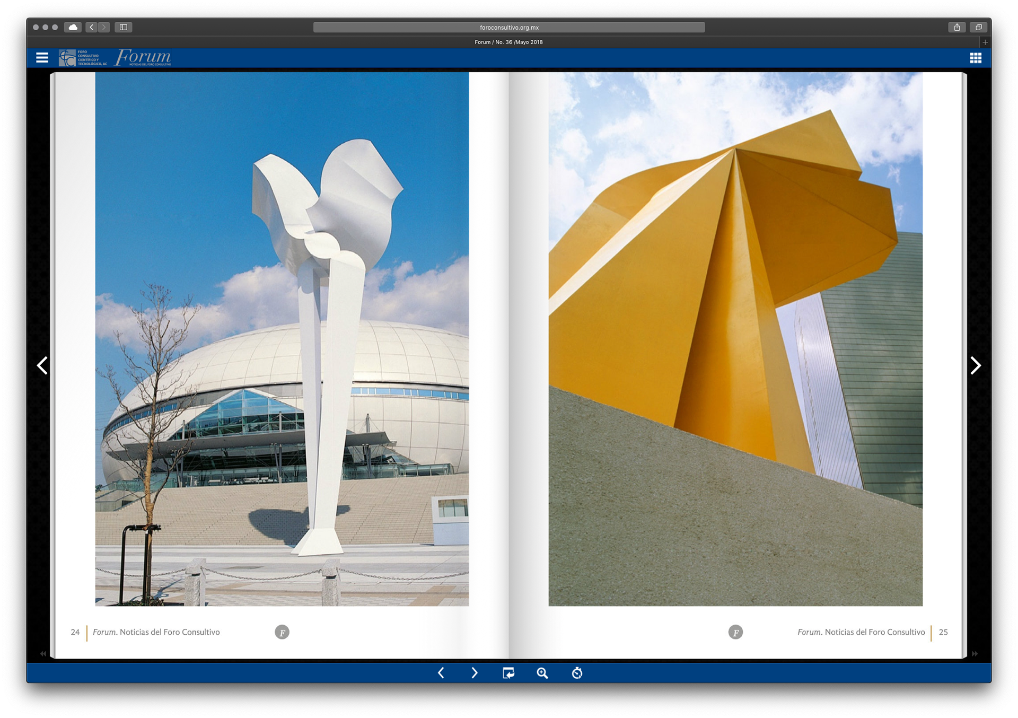The image size is (1018, 718).
Task: Toggle the browser sidebar button
Action: 124,27
